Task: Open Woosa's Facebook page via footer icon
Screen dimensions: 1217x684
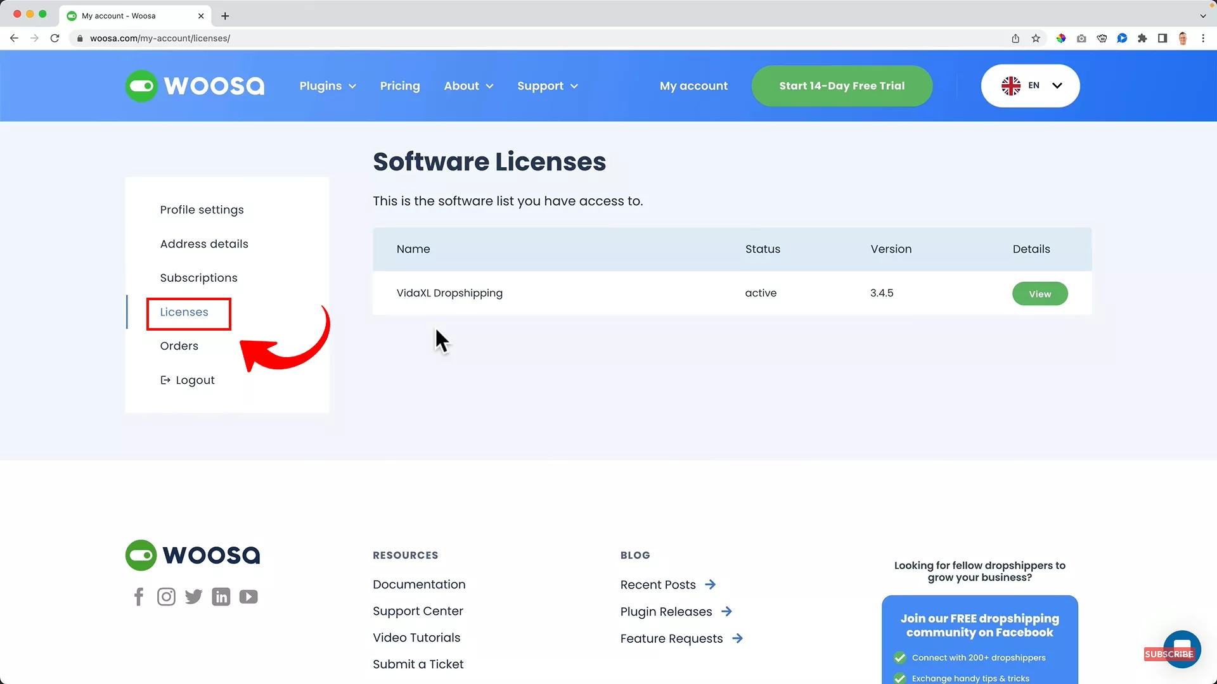Action: tap(139, 596)
